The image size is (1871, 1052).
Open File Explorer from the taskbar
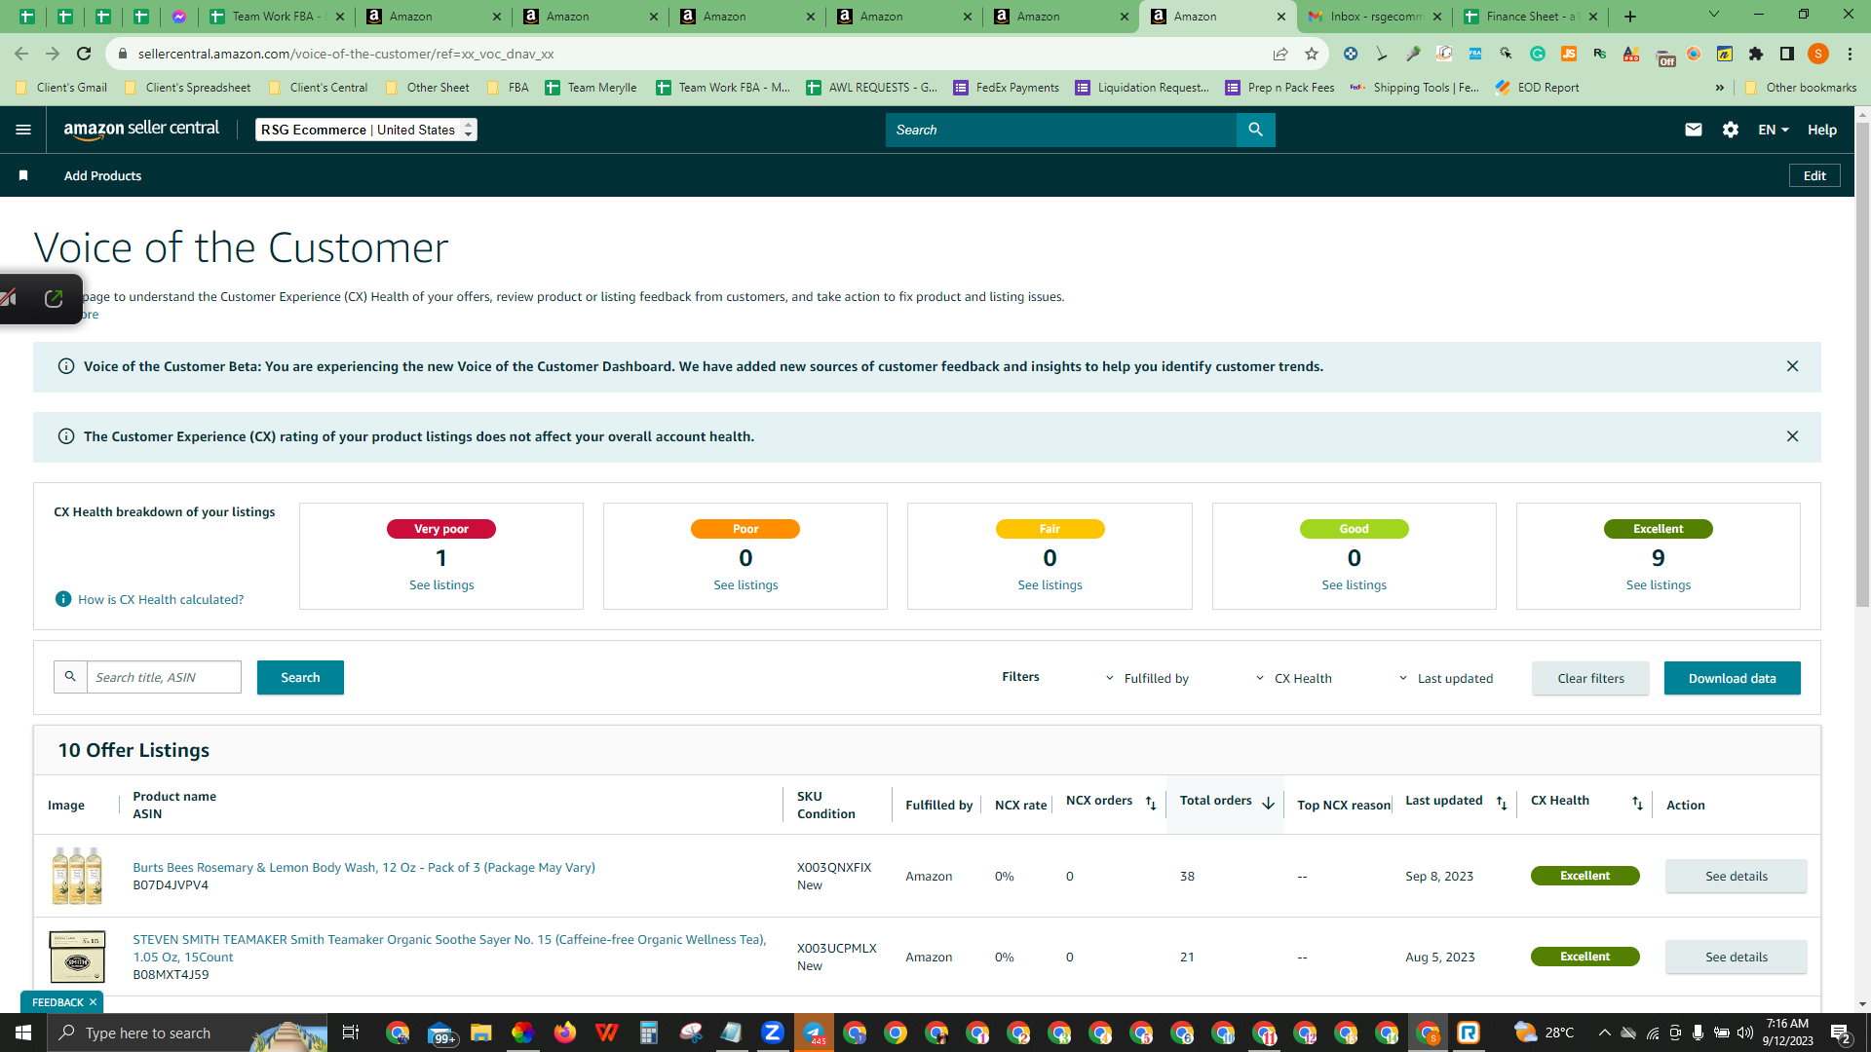[480, 1033]
